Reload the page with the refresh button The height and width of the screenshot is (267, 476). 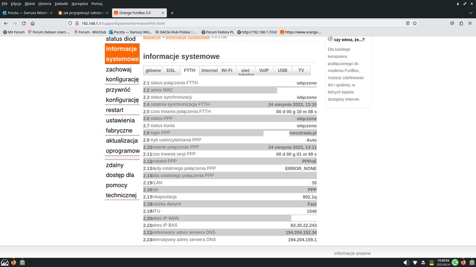pos(23,23)
